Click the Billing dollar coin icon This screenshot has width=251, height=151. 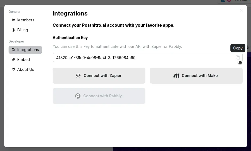point(13,30)
